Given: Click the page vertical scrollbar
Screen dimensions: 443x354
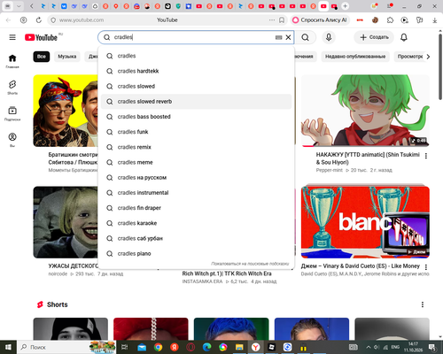Looking at the screenshot, I should 440,68.
